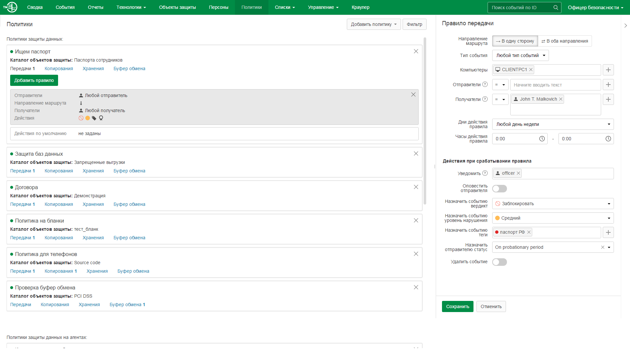The image size is (630, 354).
Task: Click help icon next to Уведомить
Action: point(485,173)
